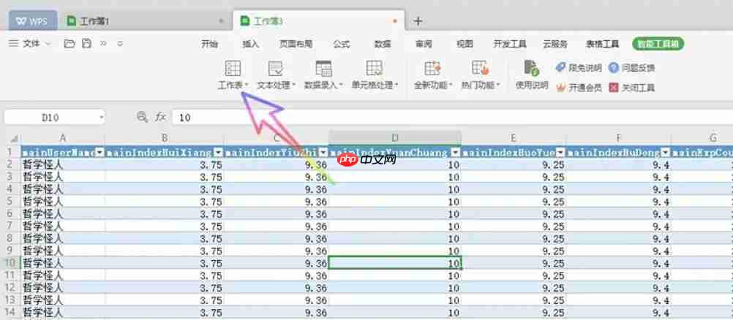Click the fx insert function icon

click(x=160, y=117)
